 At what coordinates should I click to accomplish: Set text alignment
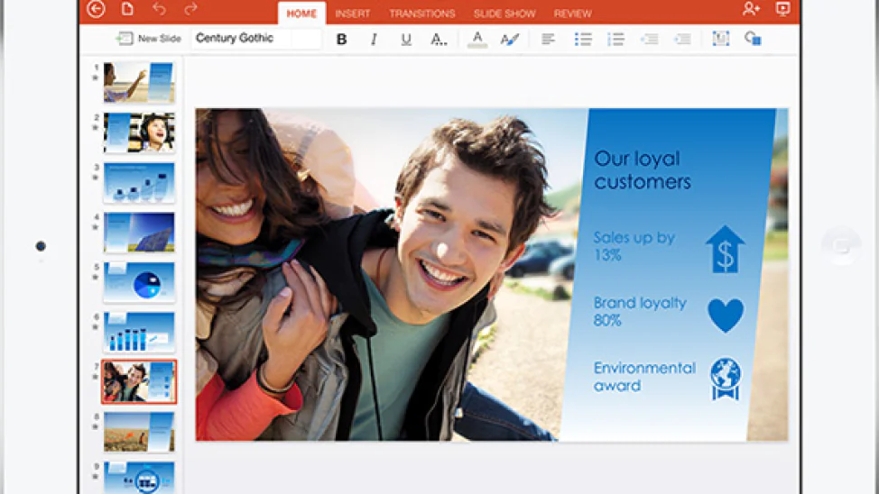pyautogui.click(x=549, y=39)
